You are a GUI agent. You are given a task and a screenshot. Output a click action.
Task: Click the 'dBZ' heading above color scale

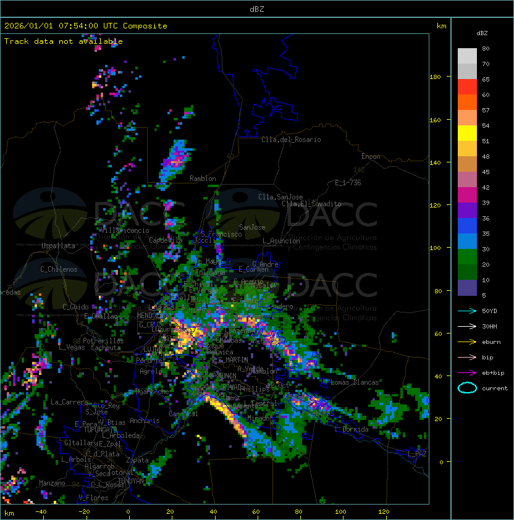pos(482,33)
